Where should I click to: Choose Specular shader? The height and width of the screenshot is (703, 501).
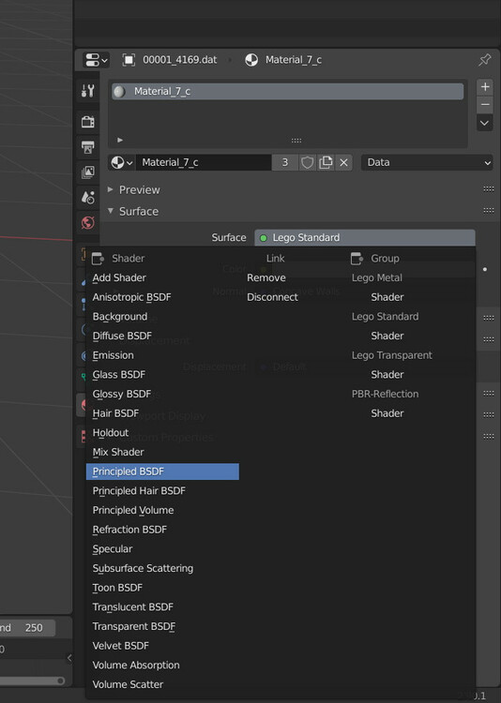162,548
